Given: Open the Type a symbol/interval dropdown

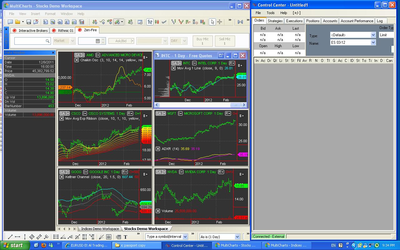Looking at the screenshot, I should click(x=185, y=237).
